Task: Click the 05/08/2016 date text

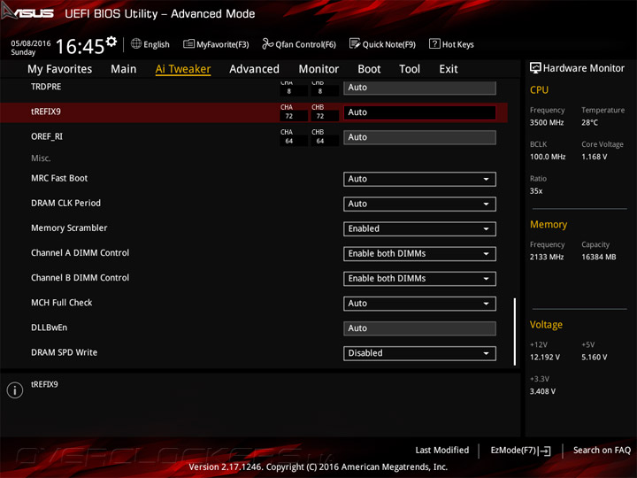Action: point(31,43)
